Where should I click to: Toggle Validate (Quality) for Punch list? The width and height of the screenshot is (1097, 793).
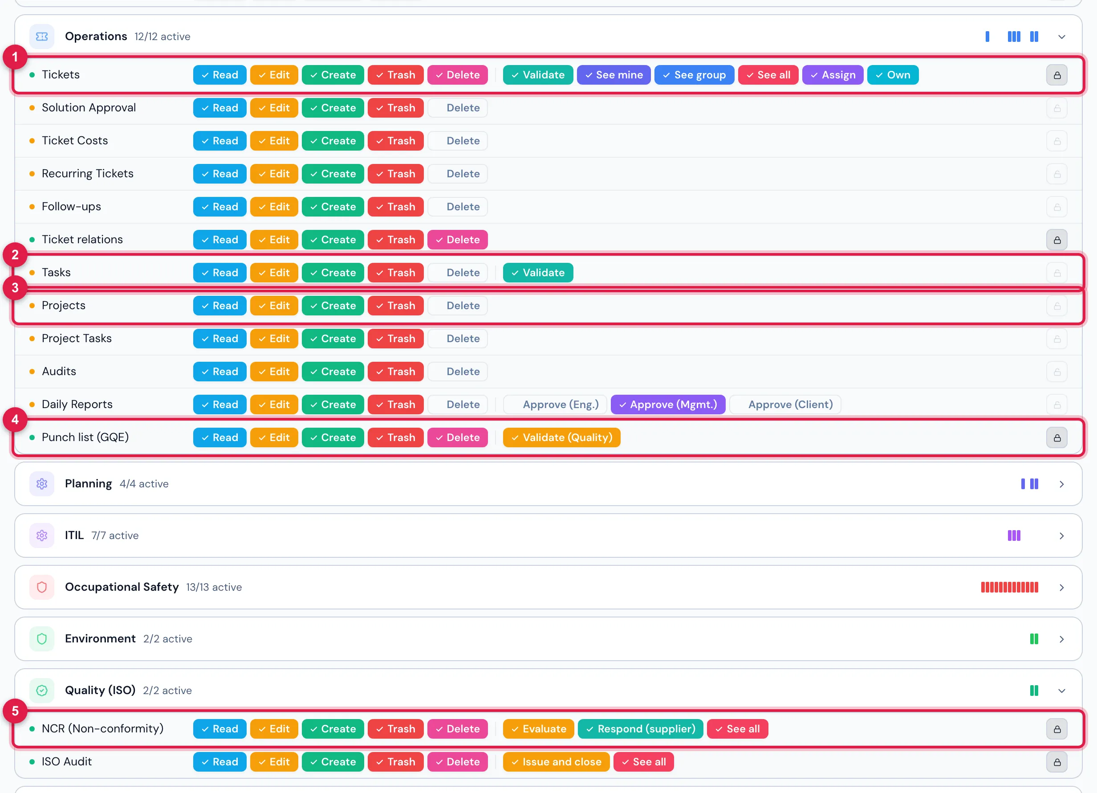coord(561,437)
